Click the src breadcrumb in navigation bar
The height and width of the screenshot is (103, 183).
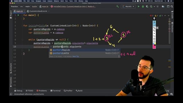pyautogui.click(x=22, y=7)
